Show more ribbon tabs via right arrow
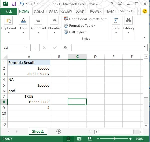The width and height of the screenshot is (150, 142). pyautogui.click(x=139, y=11)
